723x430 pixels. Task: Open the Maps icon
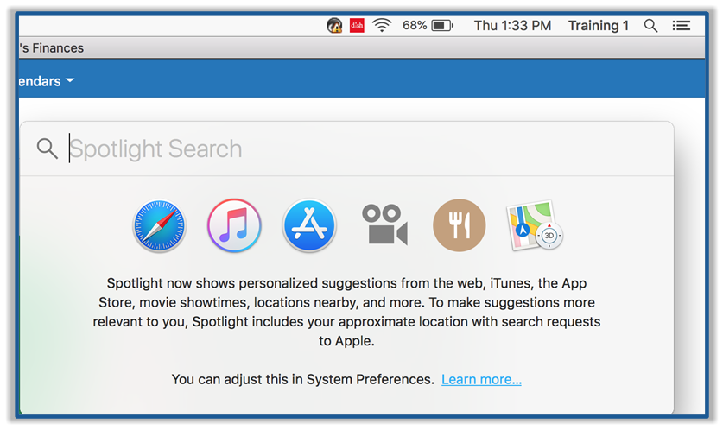point(535,225)
